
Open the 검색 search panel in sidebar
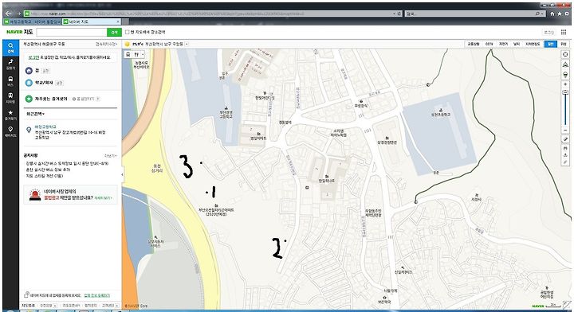10,48
